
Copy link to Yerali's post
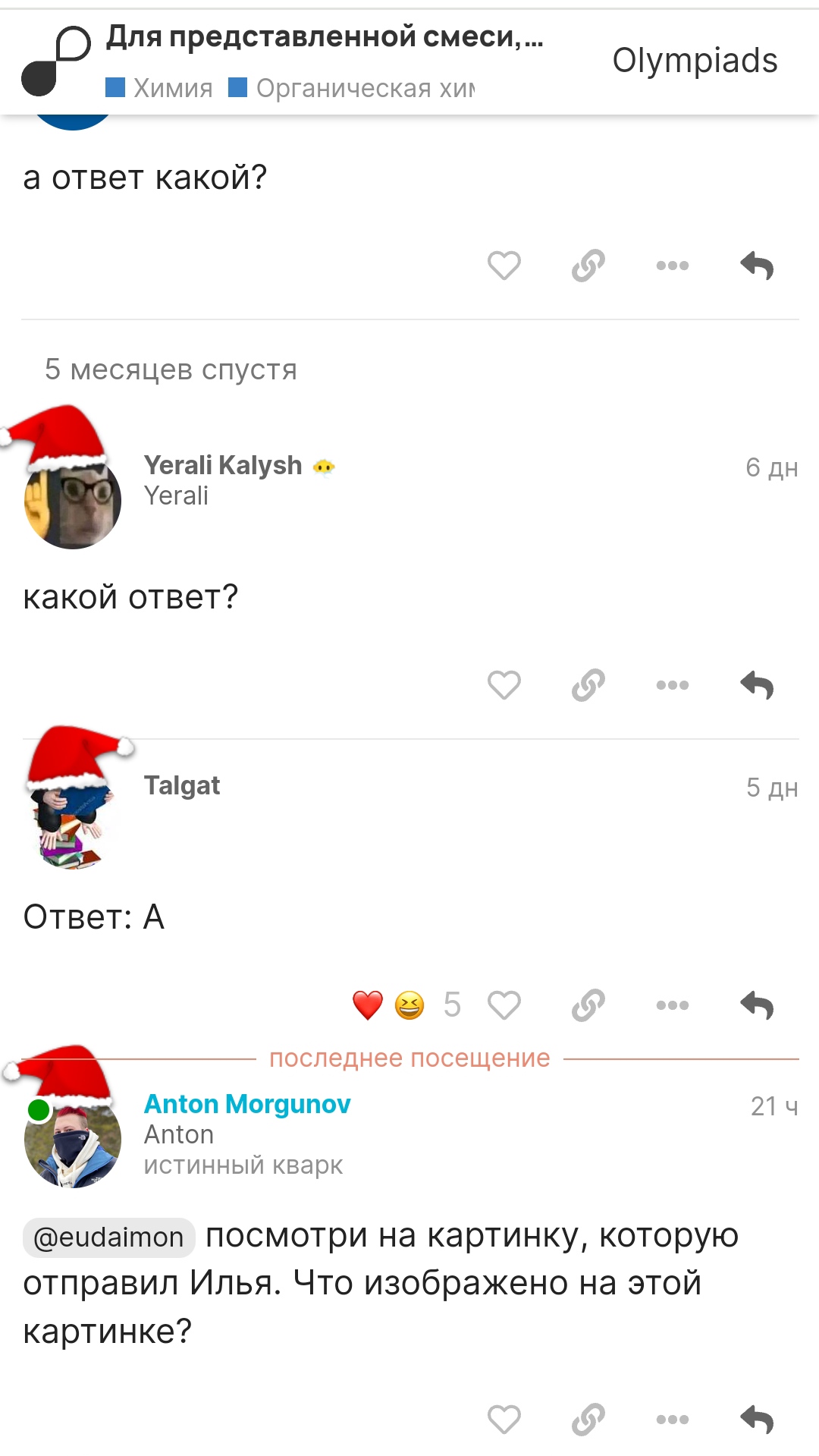pyautogui.click(x=588, y=685)
